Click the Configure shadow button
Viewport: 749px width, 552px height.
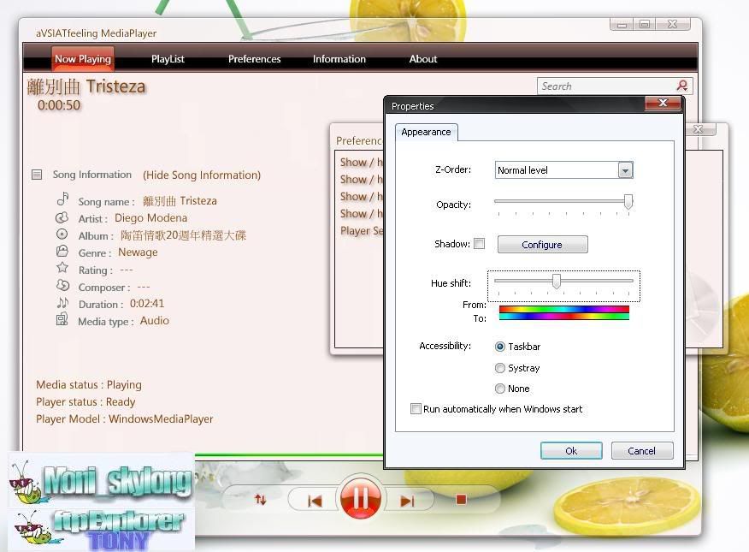click(x=542, y=244)
